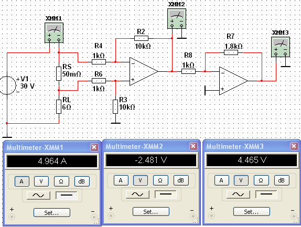Select the first op-amp fed by R4 and R6
The image size is (301, 227).
point(144,71)
